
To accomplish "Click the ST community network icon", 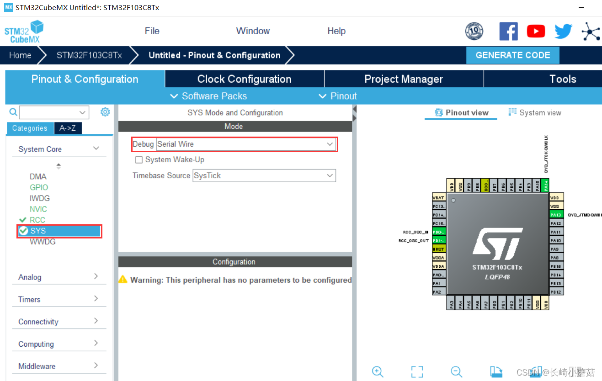I will click(591, 31).
